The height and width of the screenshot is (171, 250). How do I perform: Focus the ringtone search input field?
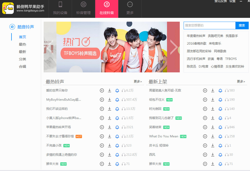coord(209,25)
